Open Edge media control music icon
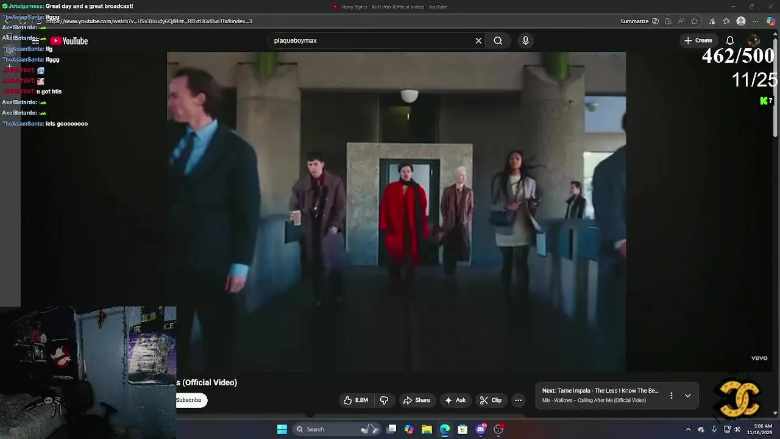Screen dimensions: 780x439 click(x=712, y=21)
